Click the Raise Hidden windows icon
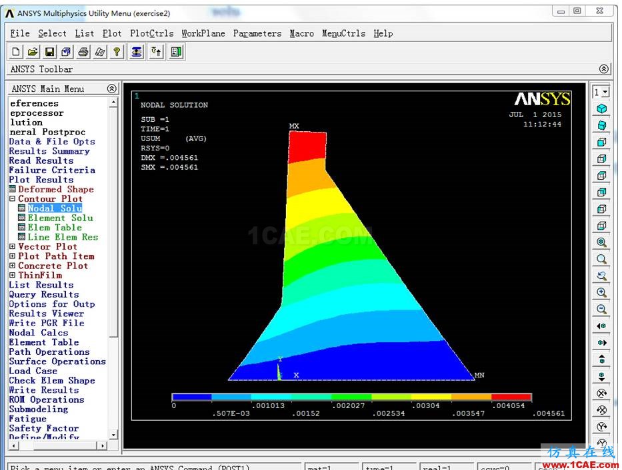Image resolution: width=622 pixels, height=470 pixels. coord(137,52)
